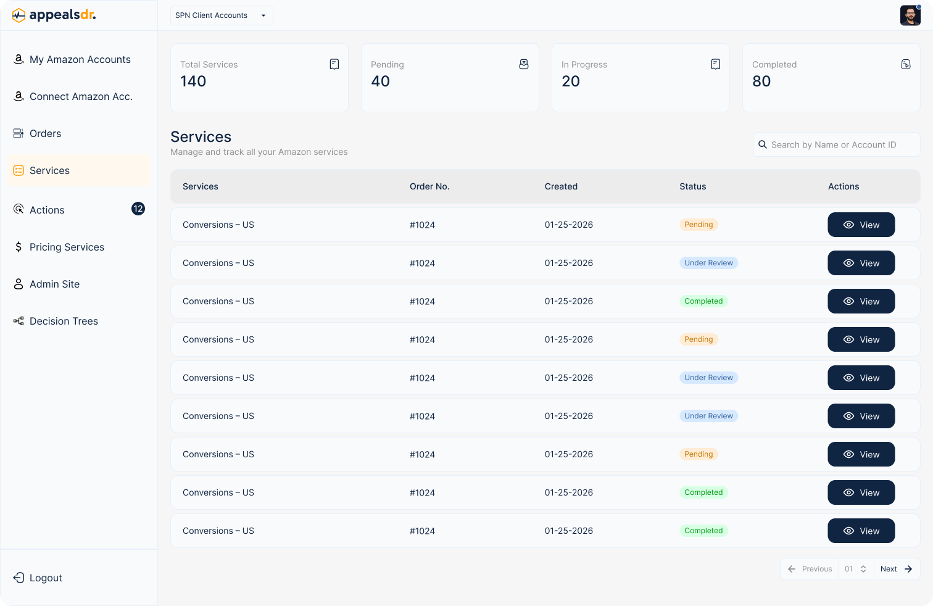Open Actions via its notification icon
This screenshot has width=933, height=606.
(x=138, y=209)
